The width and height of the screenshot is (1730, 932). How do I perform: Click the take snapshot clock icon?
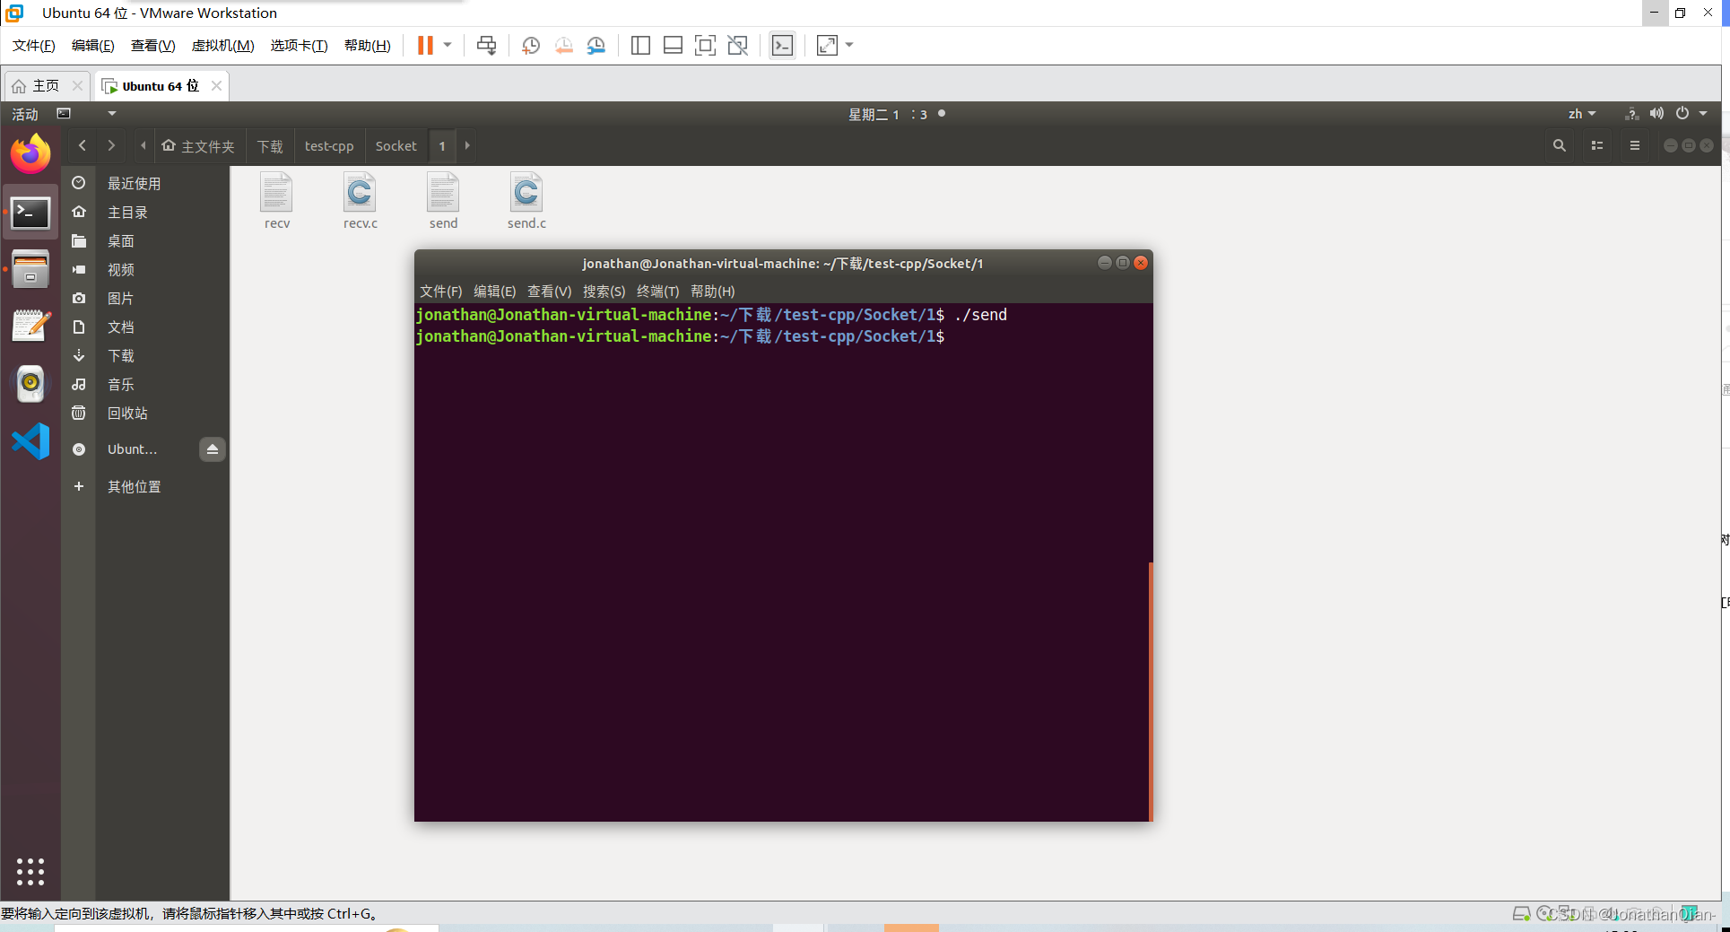coord(531,46)
